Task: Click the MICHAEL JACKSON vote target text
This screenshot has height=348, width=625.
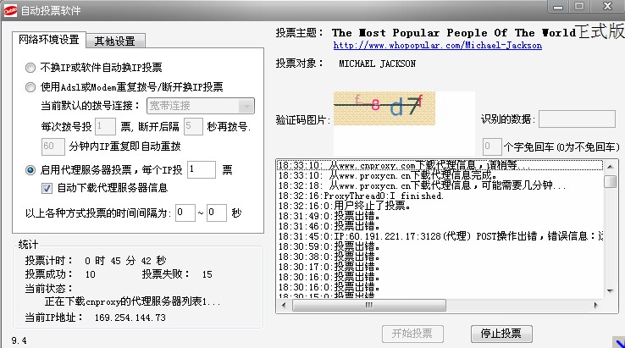Action: [x=377, y=64]
